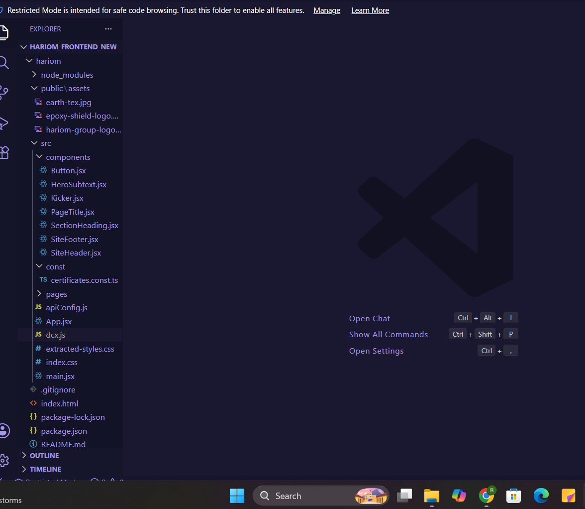Open extracted-styles.css file

coord(70,349)
